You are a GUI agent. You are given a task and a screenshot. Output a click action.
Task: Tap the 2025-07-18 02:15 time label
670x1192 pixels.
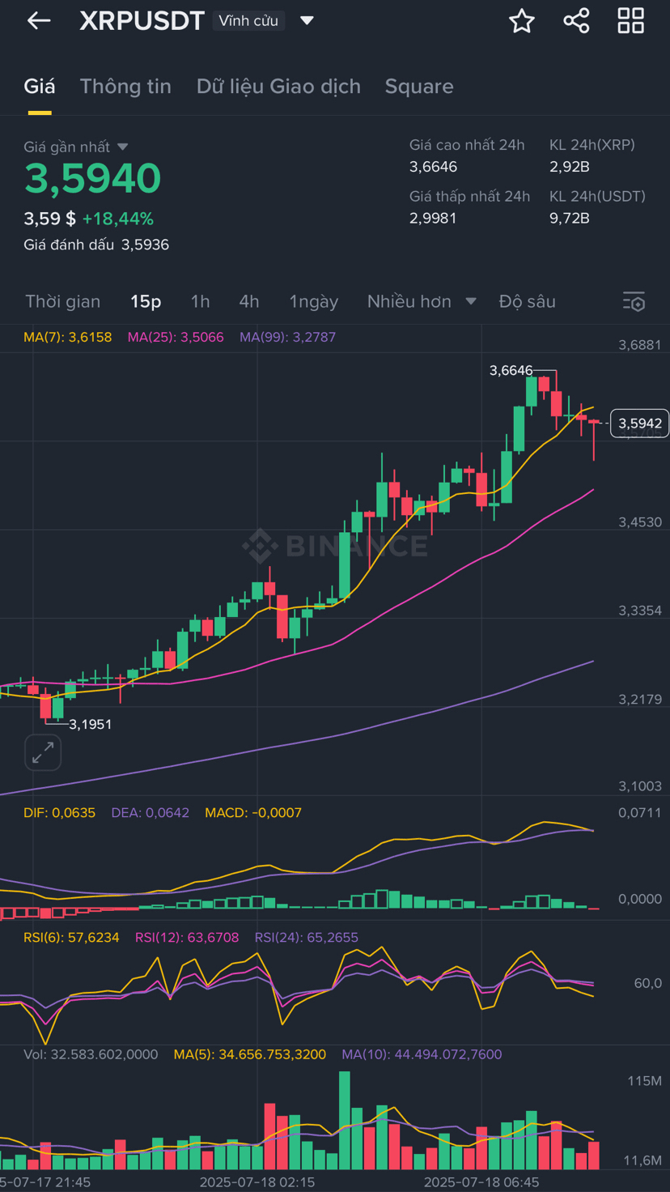click(257, 1182)
